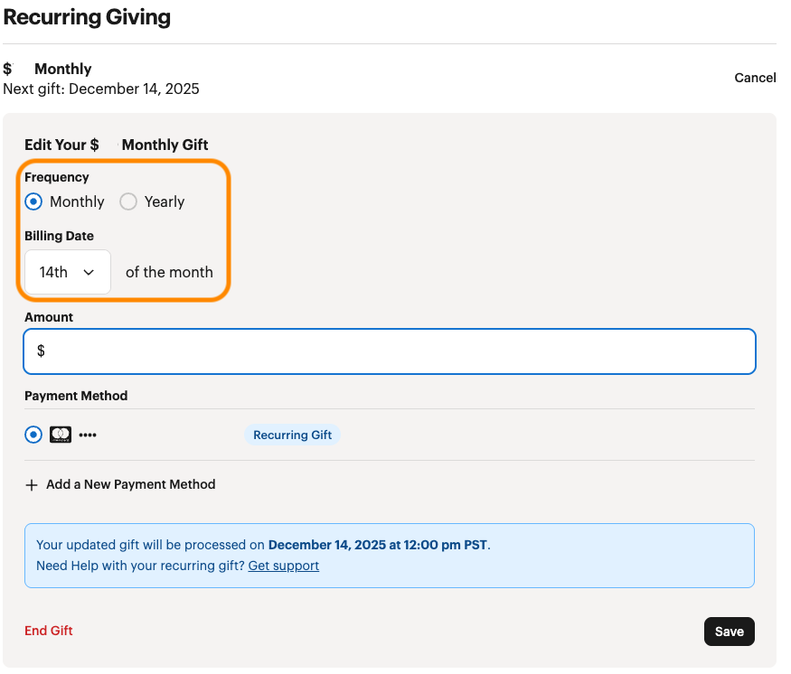
Task: Click Add a New Payment Method
Action: coord(130,484)
